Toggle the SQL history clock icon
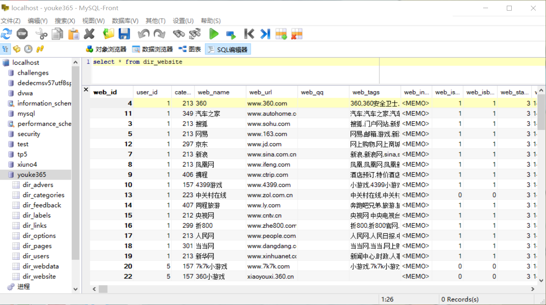The width and height of the screenshot is (546, 305). coord(28,49)
